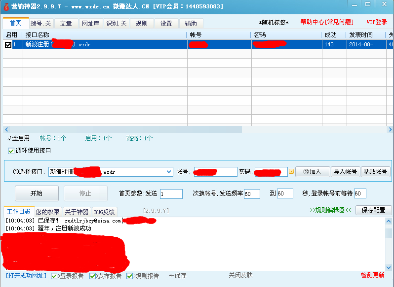Click the √全启用 option

(x=18, y=138)
